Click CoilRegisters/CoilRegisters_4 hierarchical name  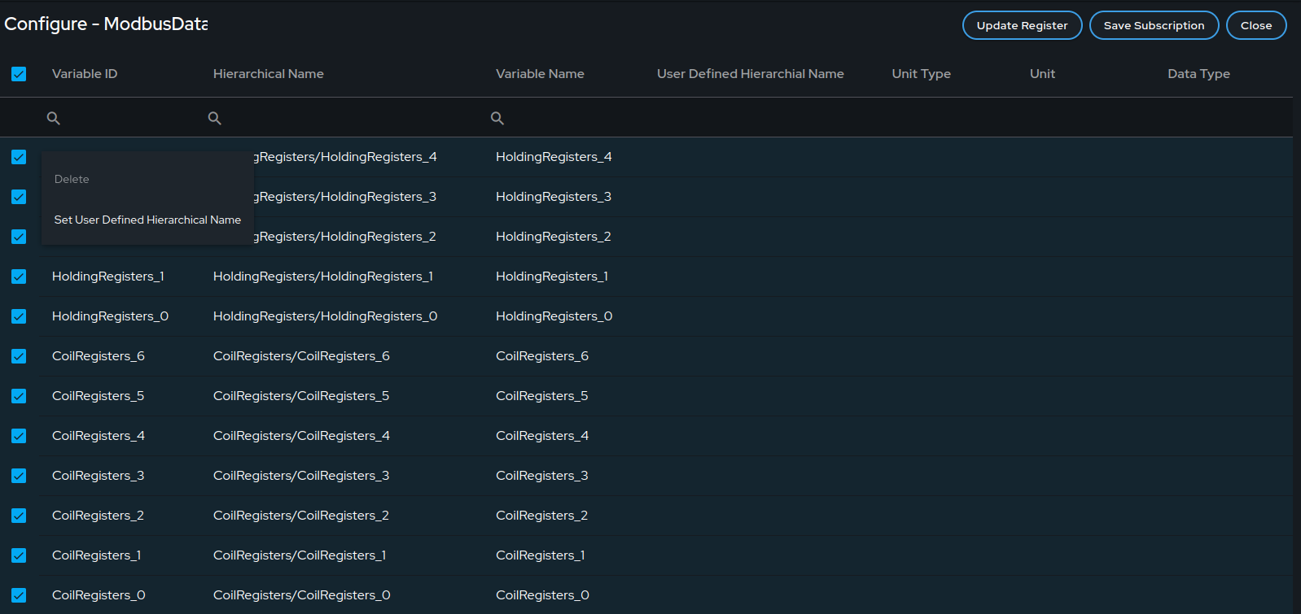tap(301, 436)
